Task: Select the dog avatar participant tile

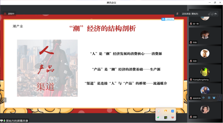Action: (x=205, y=55)
